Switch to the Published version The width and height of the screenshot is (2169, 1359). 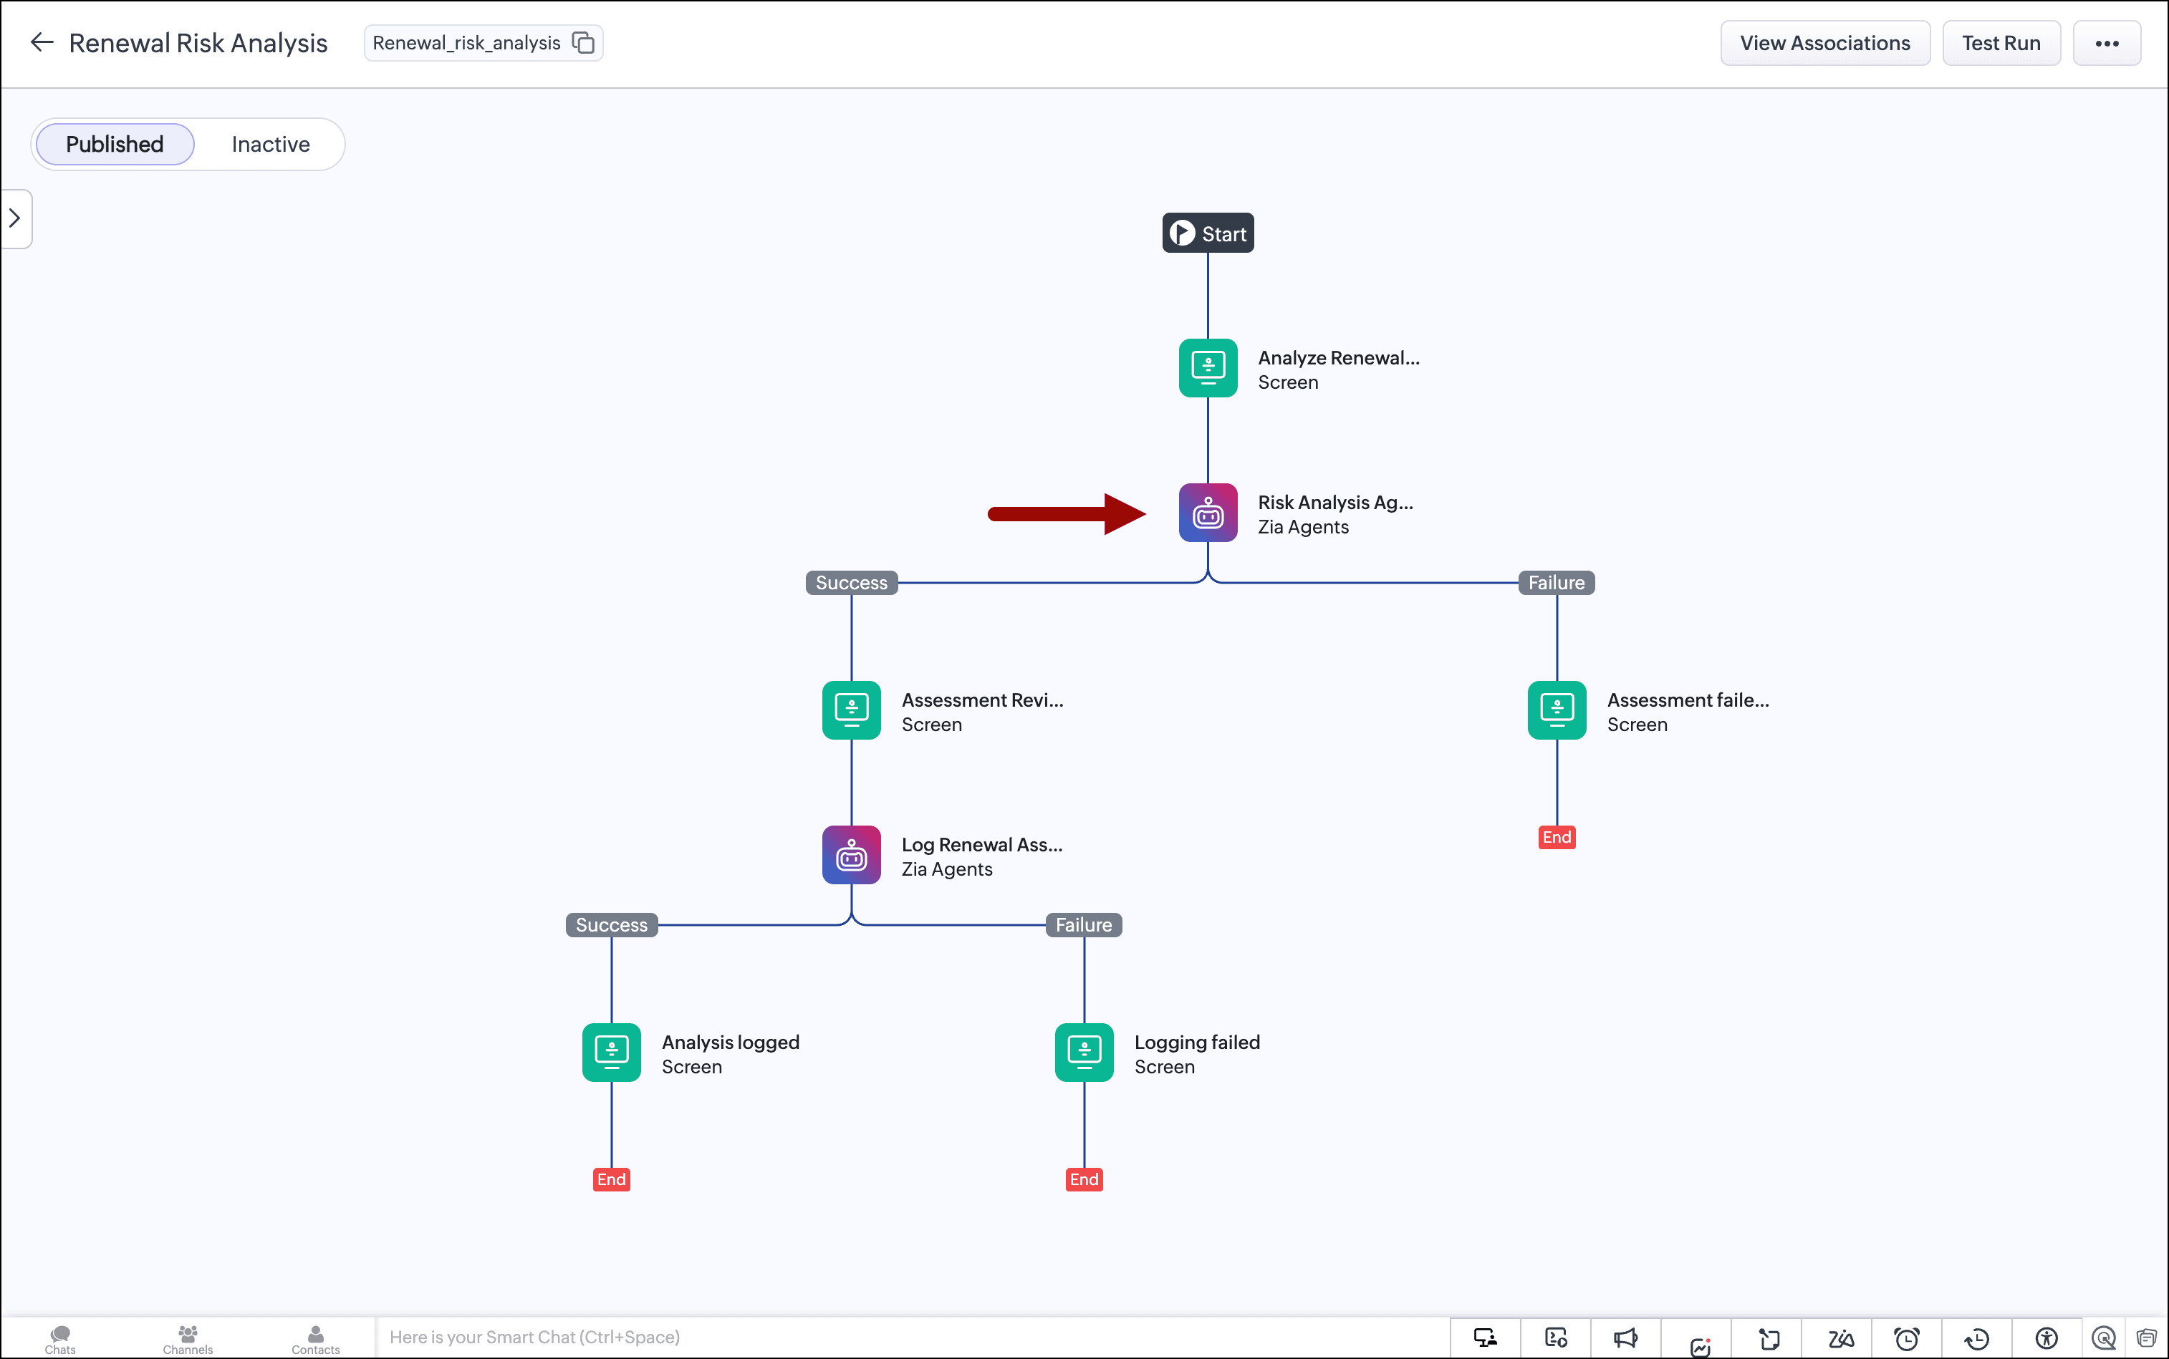coord(114,144)
